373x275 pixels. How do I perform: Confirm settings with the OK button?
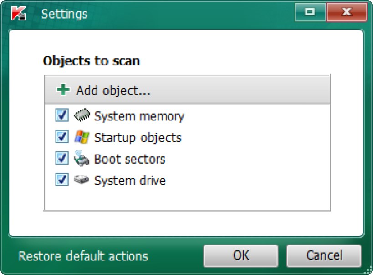(241, 256)
